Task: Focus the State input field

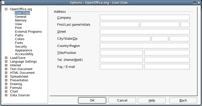Action: pos(160,39)
